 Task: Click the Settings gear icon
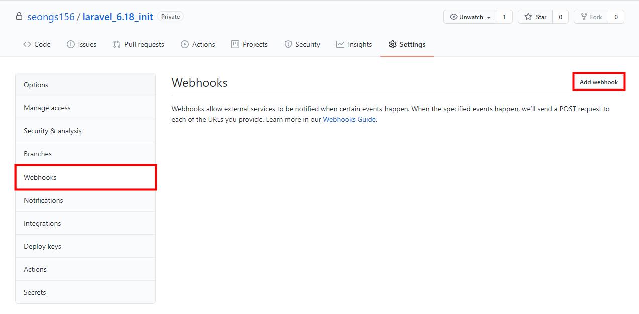tap(393, 44)
